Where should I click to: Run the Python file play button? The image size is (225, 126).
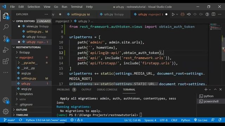click(173, 14)
